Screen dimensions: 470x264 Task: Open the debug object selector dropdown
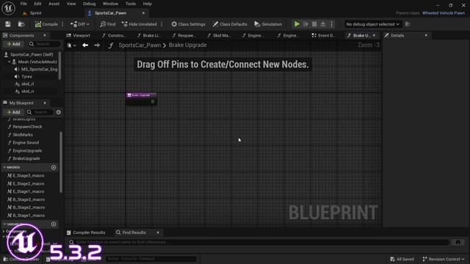[x=372, y=24]
